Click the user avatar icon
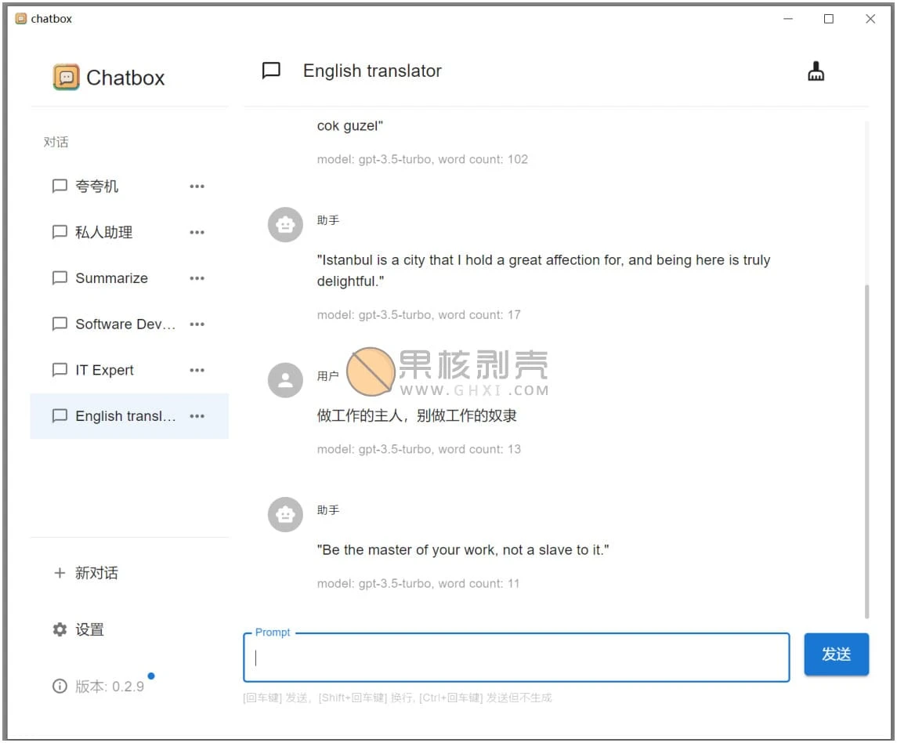The image size is (897, 743). pyautogui.click(x=285, y=380)
